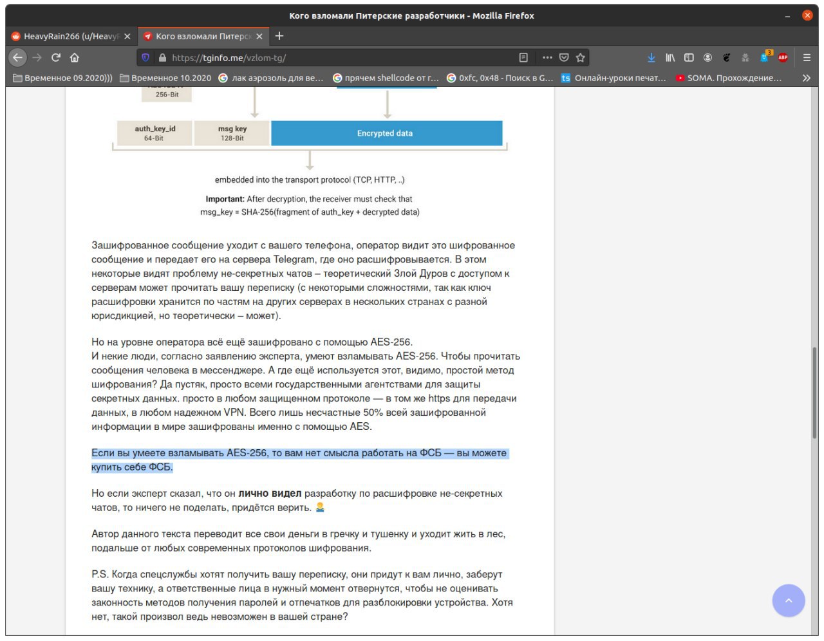Save page to Pocket

(564, 57)
